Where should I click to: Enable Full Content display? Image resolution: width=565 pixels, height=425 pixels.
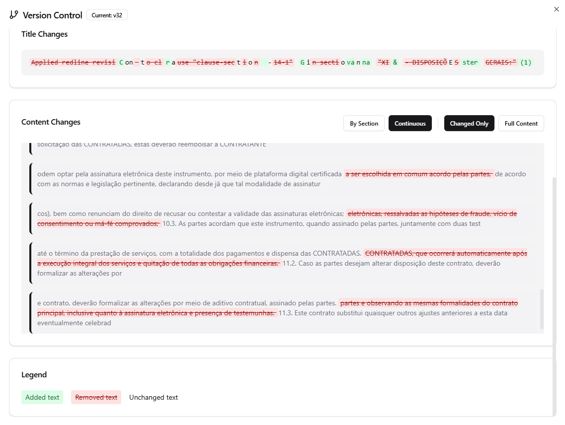[521, 123]
